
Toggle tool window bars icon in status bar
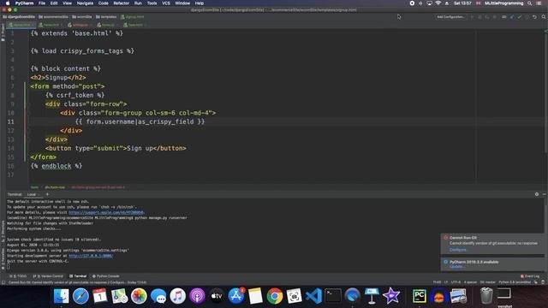(3, 282)
